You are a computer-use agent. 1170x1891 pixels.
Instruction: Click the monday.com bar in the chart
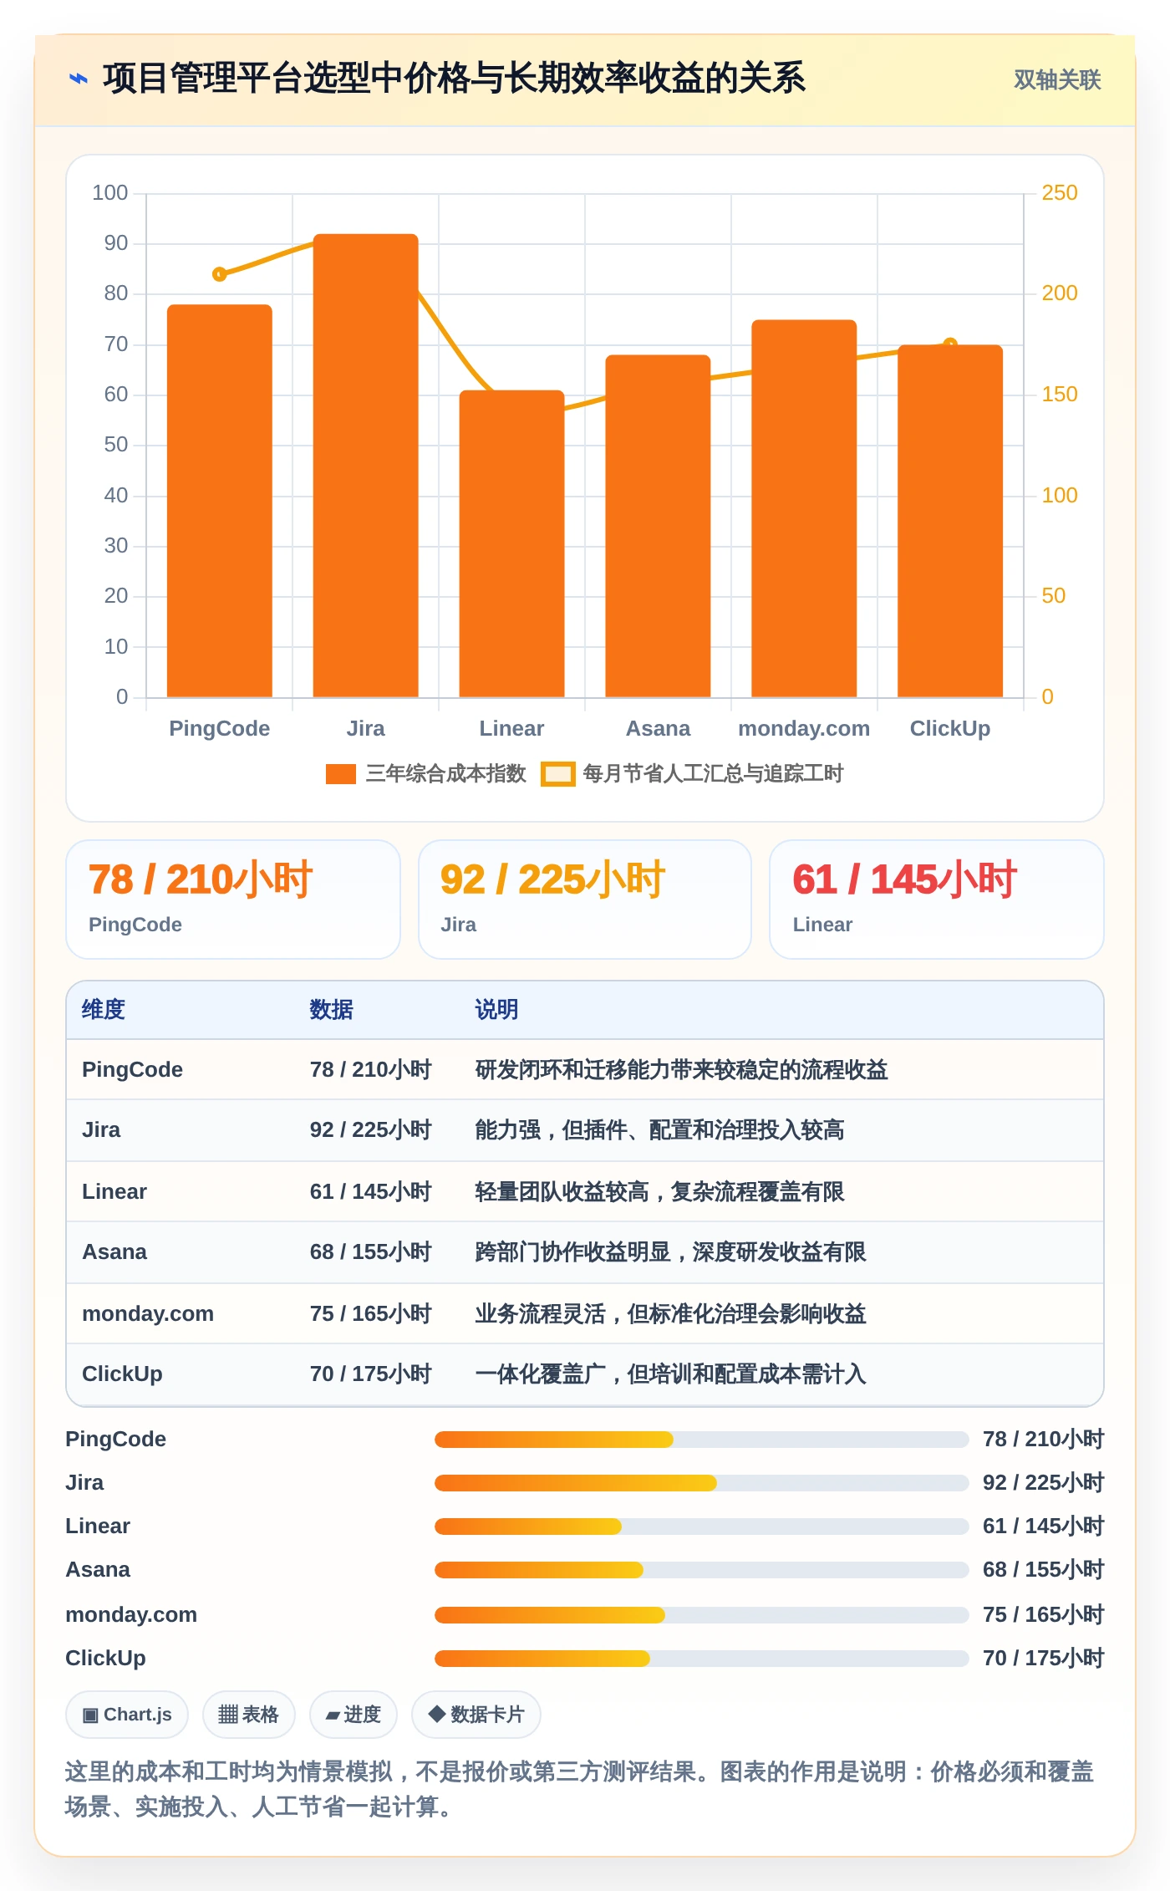[804, 508]
